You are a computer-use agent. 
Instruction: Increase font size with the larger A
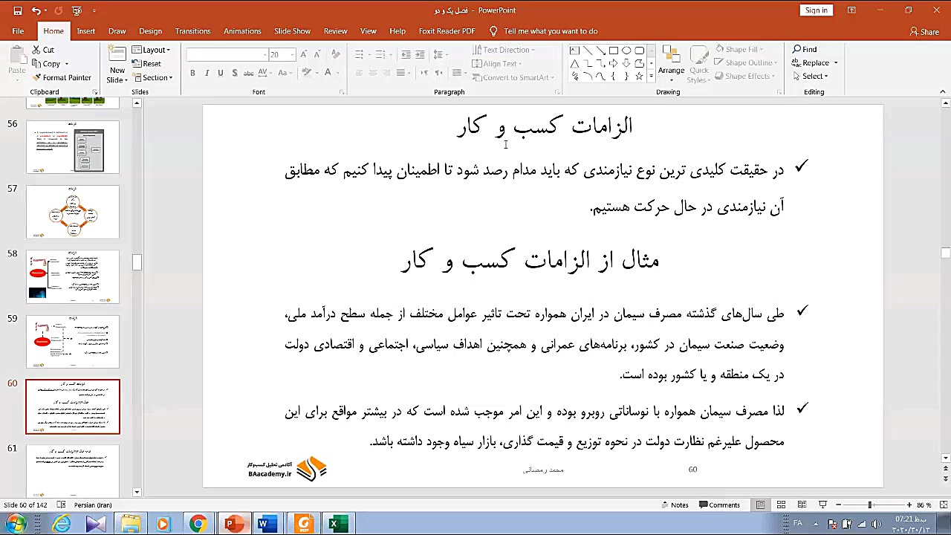click(304, 55)
